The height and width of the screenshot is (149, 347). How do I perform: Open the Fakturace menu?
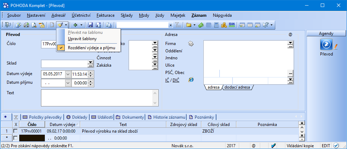coord(105,15)
